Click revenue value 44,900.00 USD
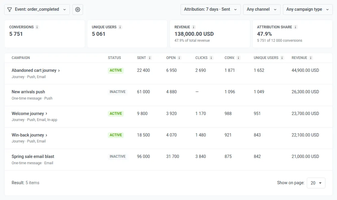This screenshot has height=200, width=337. pos(305,70)
